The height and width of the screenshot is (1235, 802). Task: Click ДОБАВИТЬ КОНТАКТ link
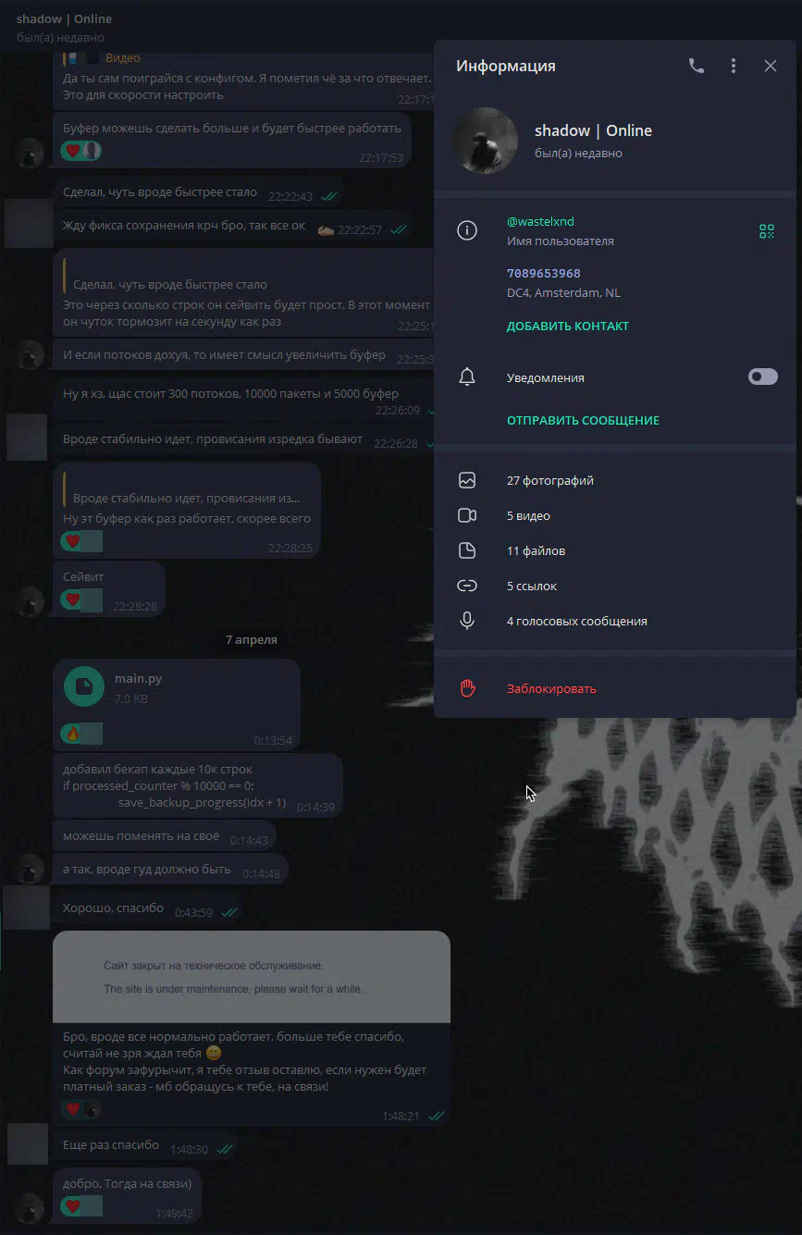pyautogui.click(x=568, y=326)
